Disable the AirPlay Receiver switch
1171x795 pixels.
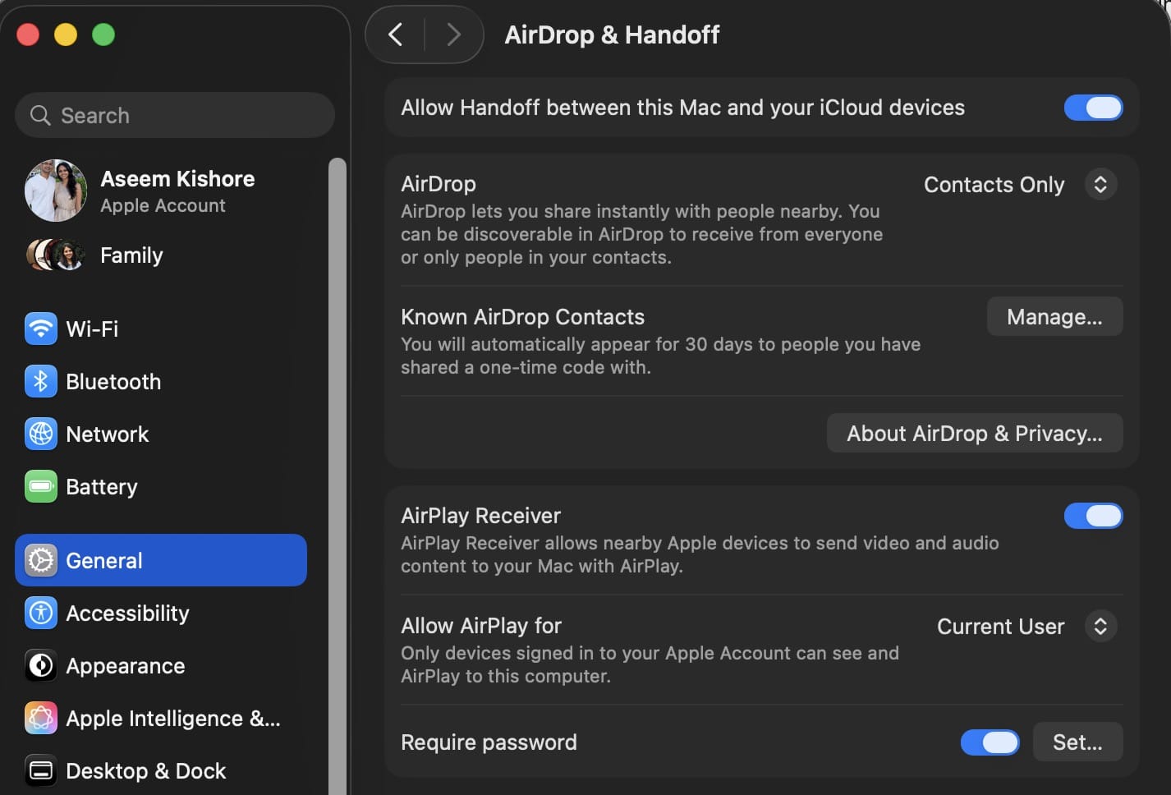coord(1093,516)
